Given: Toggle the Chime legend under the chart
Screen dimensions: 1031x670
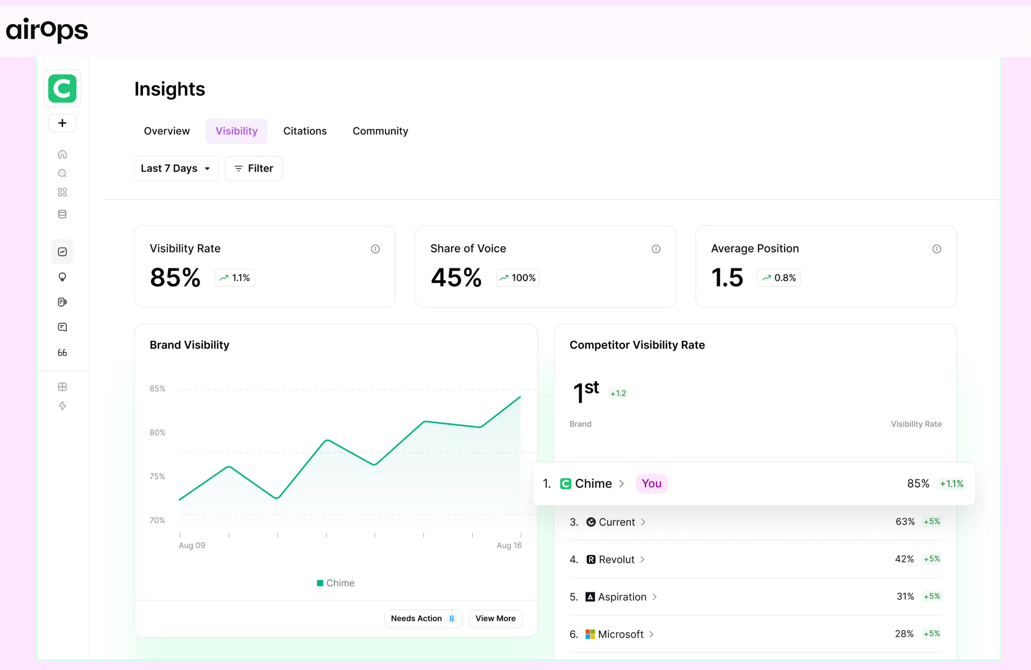Looking at the screenshot, I should click(336, 583).
